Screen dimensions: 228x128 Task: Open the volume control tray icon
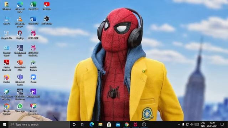click(192, 124)
